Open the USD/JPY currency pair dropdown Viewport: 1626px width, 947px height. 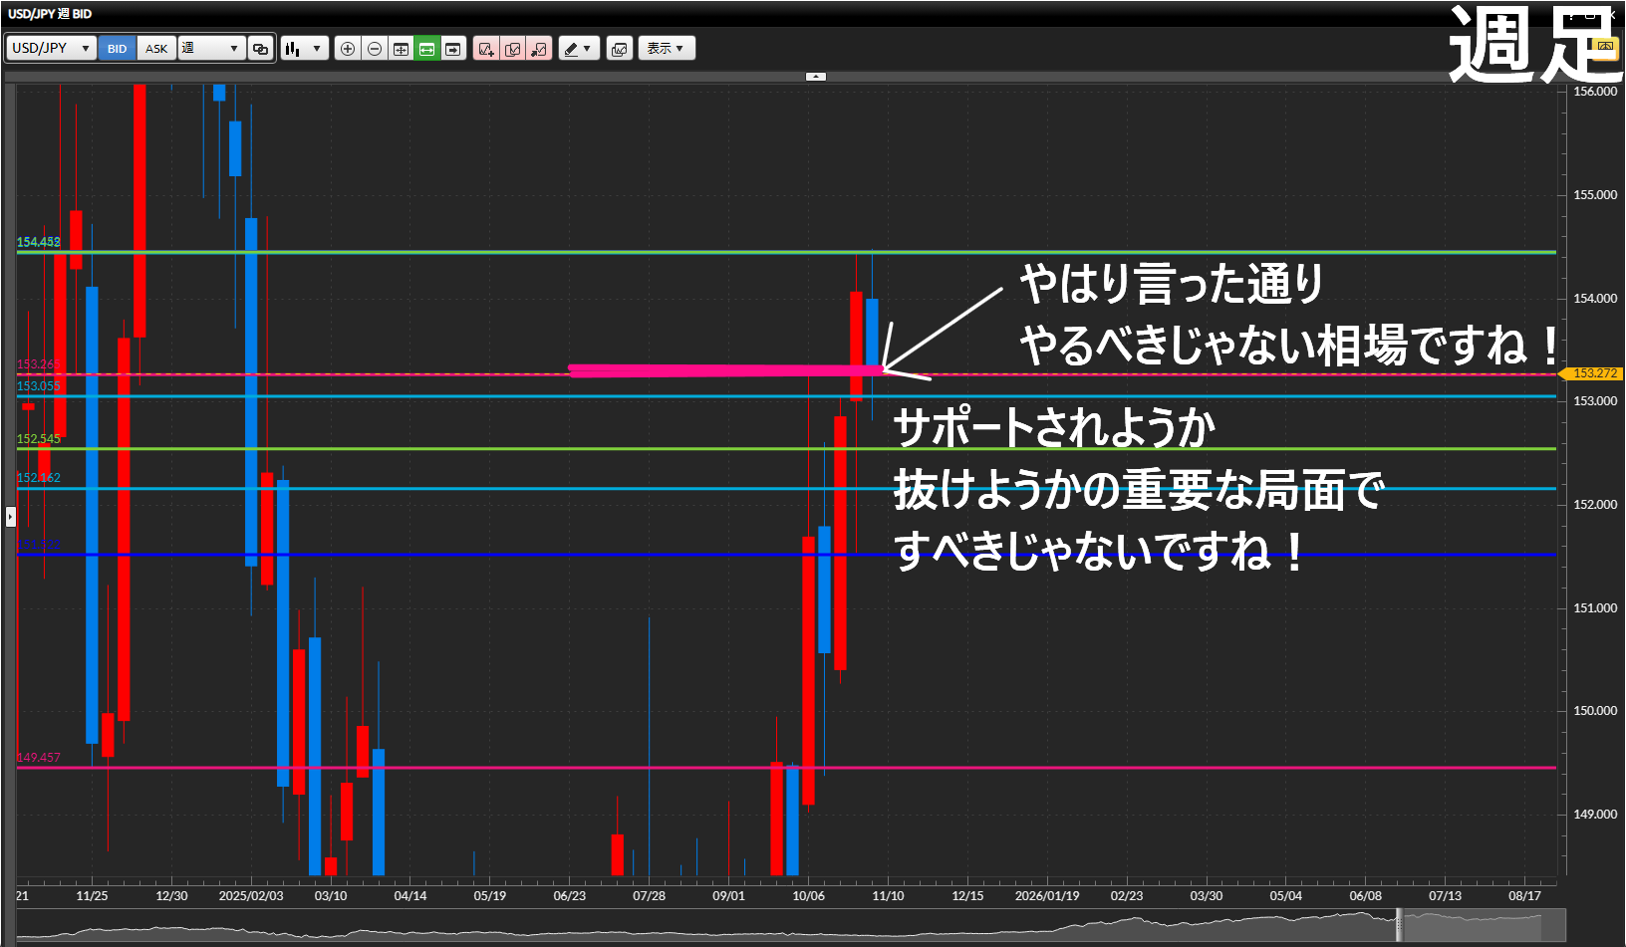51,49
